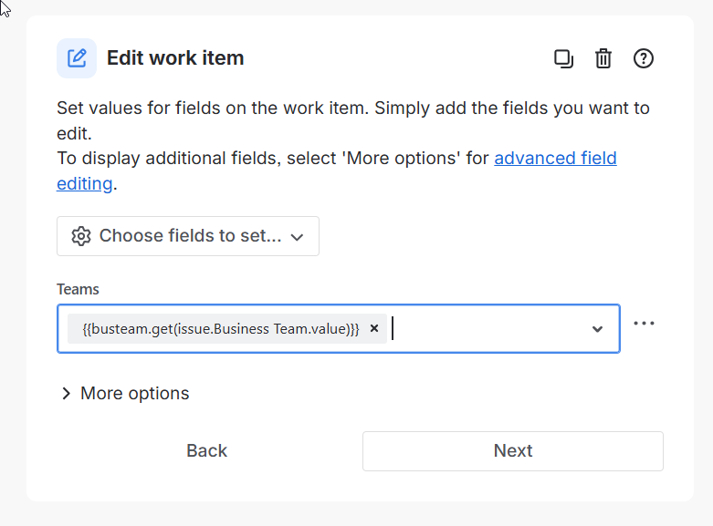
Task: Remove the busteam.get smart value tag
Action: (x=374, y=329)
